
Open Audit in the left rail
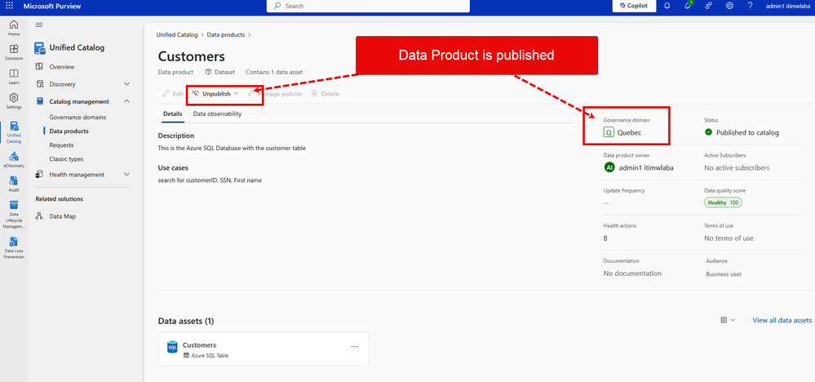14,184
